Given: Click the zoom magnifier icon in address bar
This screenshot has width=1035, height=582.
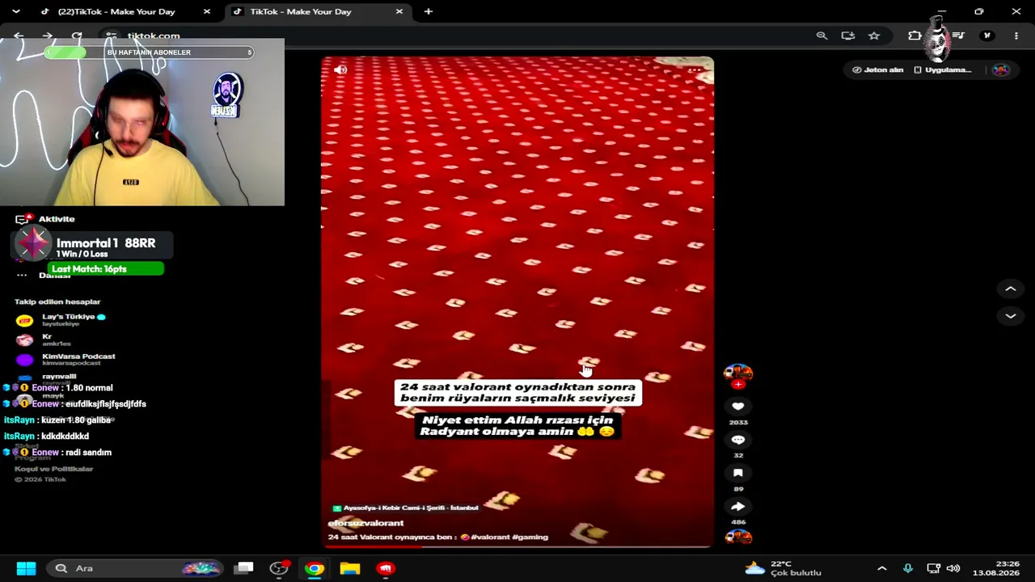Looking at the screenshot, I should (822, 36).
